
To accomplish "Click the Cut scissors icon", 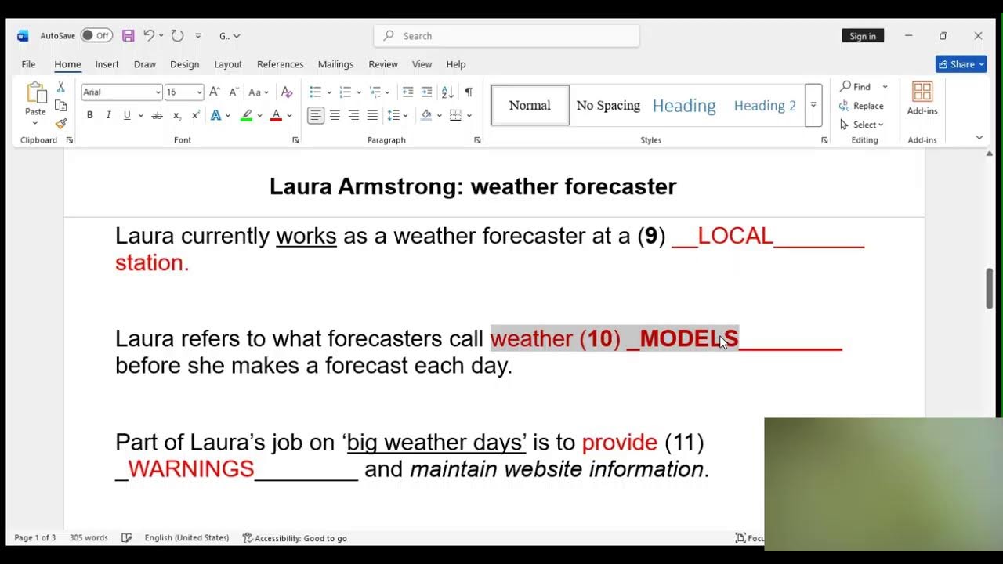I will (60, 87).
